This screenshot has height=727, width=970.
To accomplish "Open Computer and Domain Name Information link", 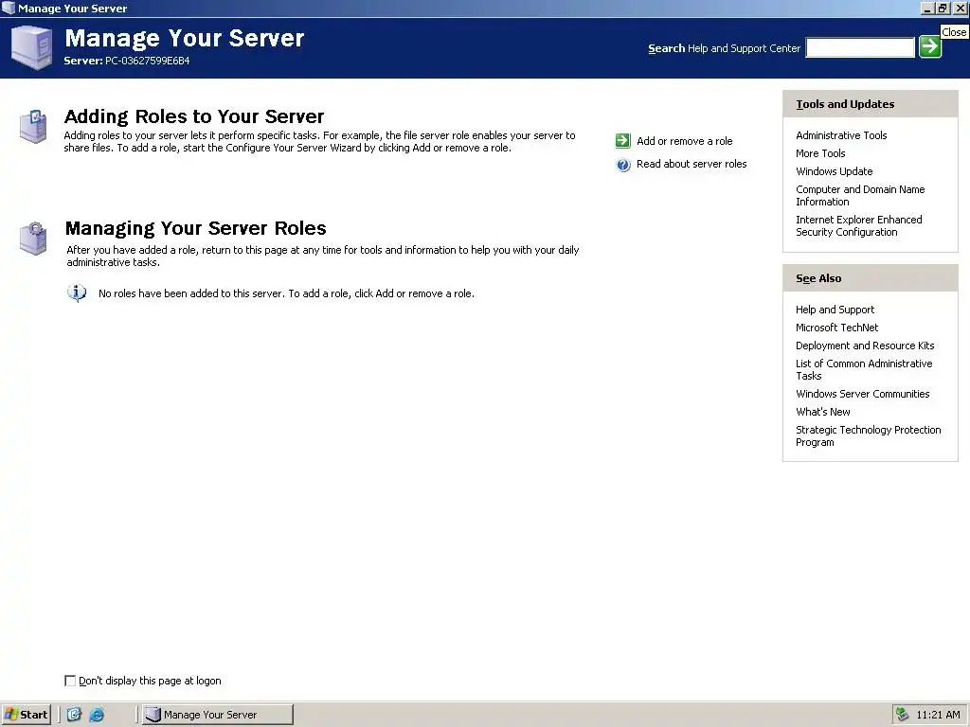I will [x=860, y=195].
